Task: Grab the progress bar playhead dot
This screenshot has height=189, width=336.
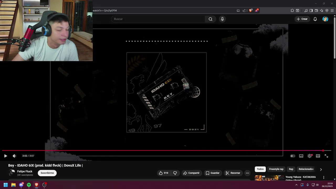Action: 323,151
